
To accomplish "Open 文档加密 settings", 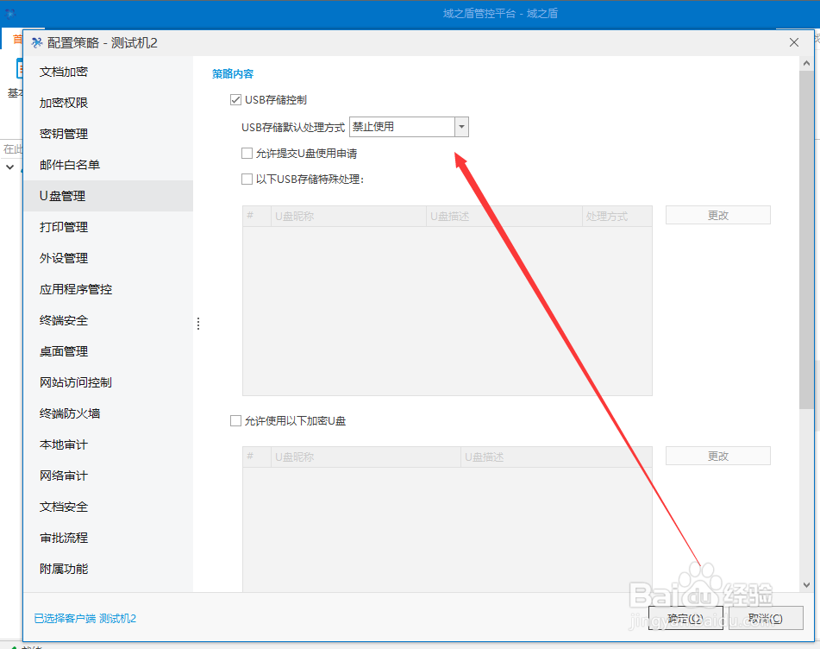I will tap(109, 72).
